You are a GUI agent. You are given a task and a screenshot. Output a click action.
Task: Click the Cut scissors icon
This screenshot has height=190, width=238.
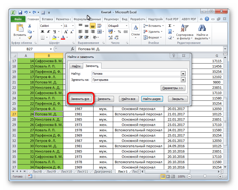[30, 26]
